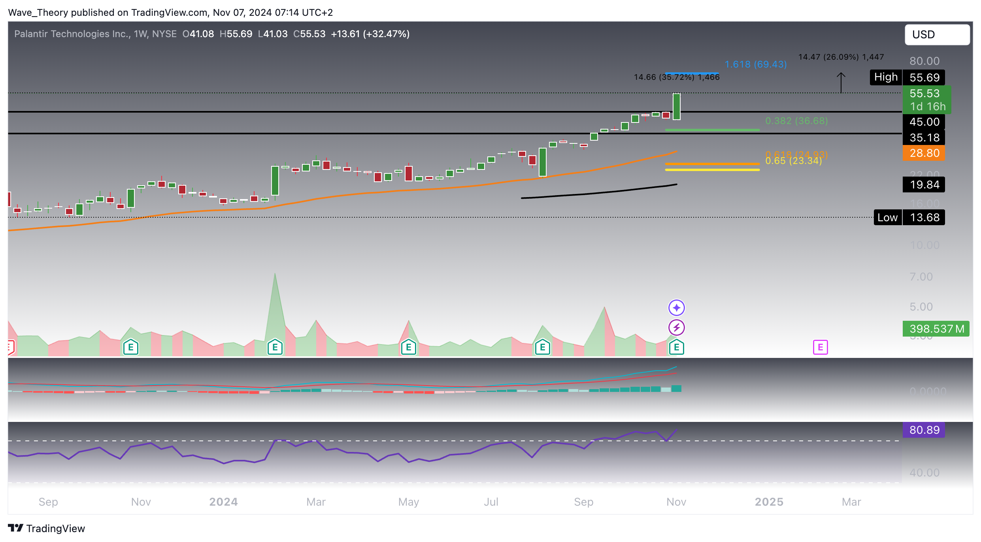981x542 pixels.
Task: Click the earnings marker near February
Action: tap(275, 347)
